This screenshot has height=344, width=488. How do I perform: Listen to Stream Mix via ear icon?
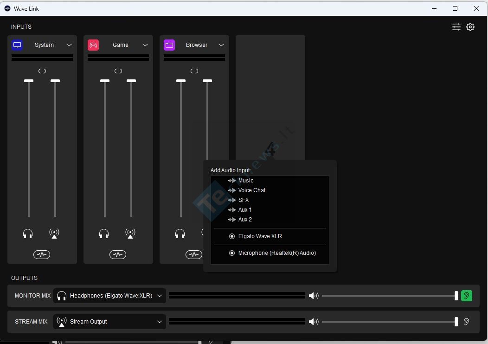(x=467, y=322)
